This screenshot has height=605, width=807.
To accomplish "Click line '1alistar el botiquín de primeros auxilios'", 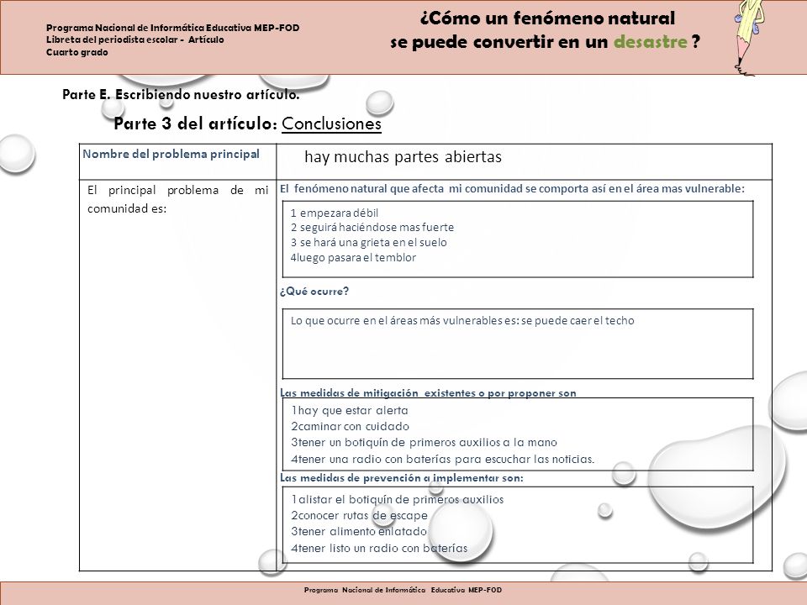I will tap(398, 499).
